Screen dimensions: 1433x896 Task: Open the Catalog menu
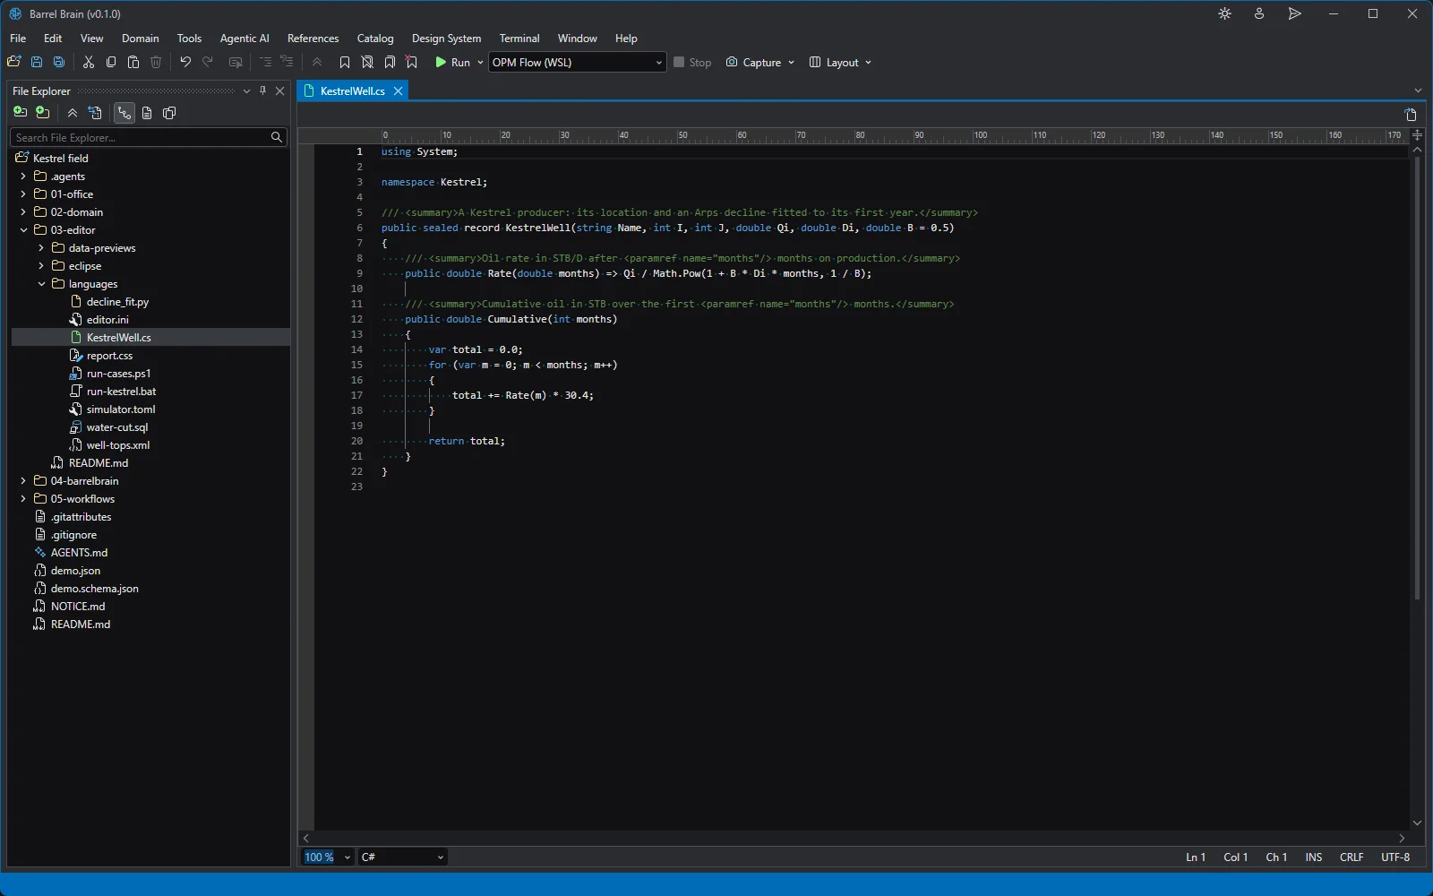[375, 39]
